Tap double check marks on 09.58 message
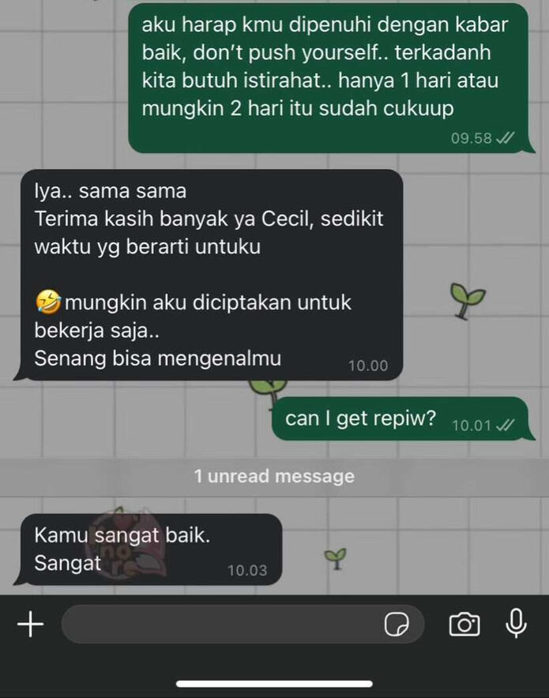 point(506,138)
